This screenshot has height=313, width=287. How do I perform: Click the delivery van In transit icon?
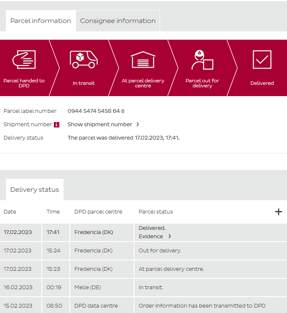pos(84,60)
